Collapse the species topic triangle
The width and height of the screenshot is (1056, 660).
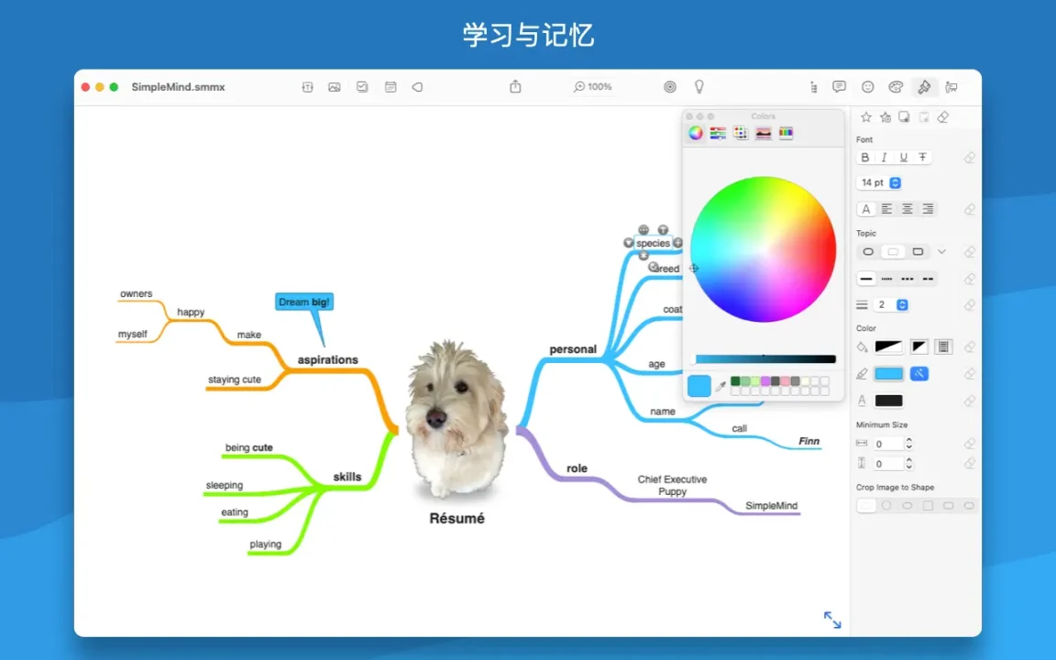628,242
